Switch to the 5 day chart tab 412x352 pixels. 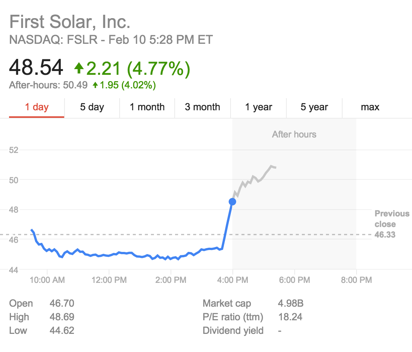coord(92,107)
